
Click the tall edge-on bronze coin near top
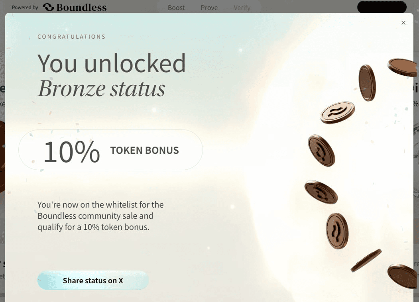367,83
